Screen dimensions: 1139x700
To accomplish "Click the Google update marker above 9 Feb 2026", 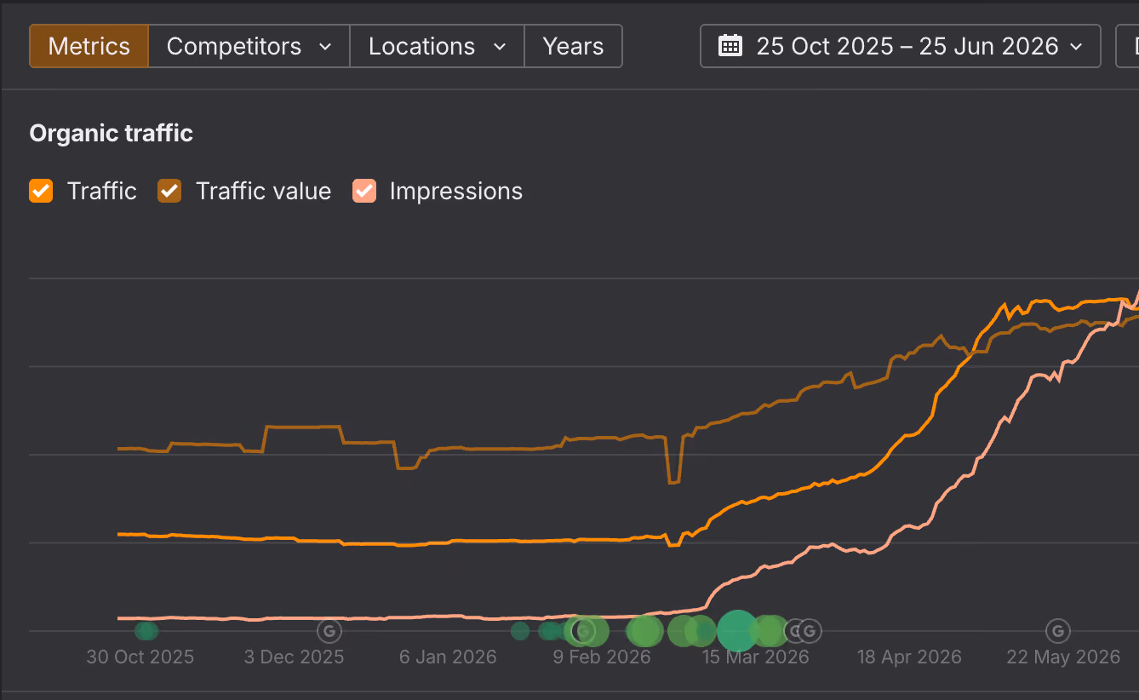I will 584,631.
